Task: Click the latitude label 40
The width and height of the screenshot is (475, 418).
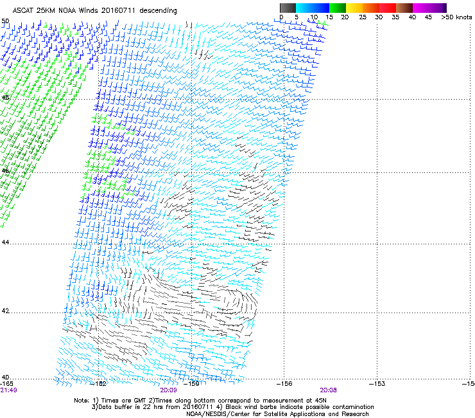Action: click(x=5, y=377)
